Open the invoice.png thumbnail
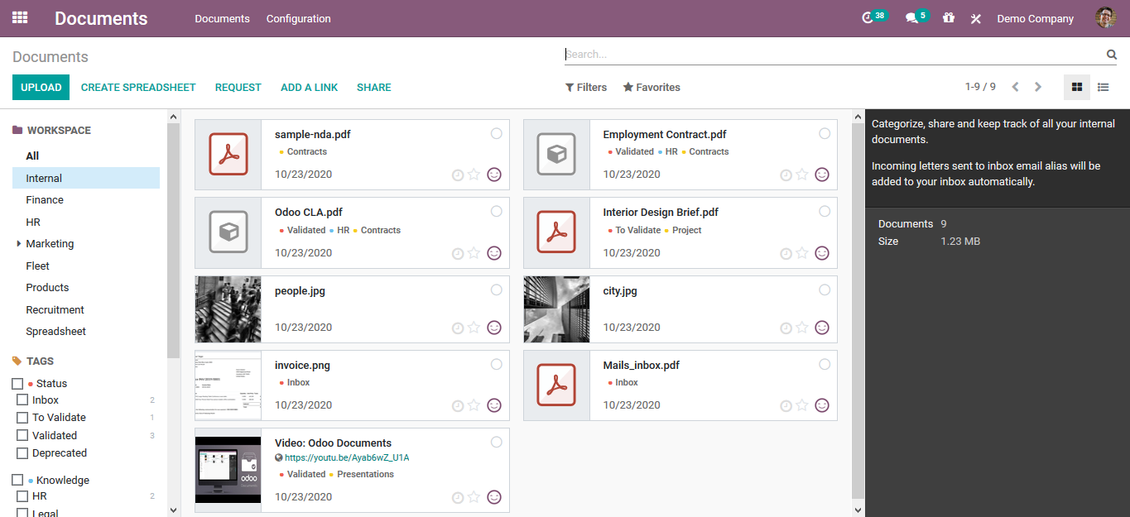Screen dimensions: 1130x517 [228, 385]
